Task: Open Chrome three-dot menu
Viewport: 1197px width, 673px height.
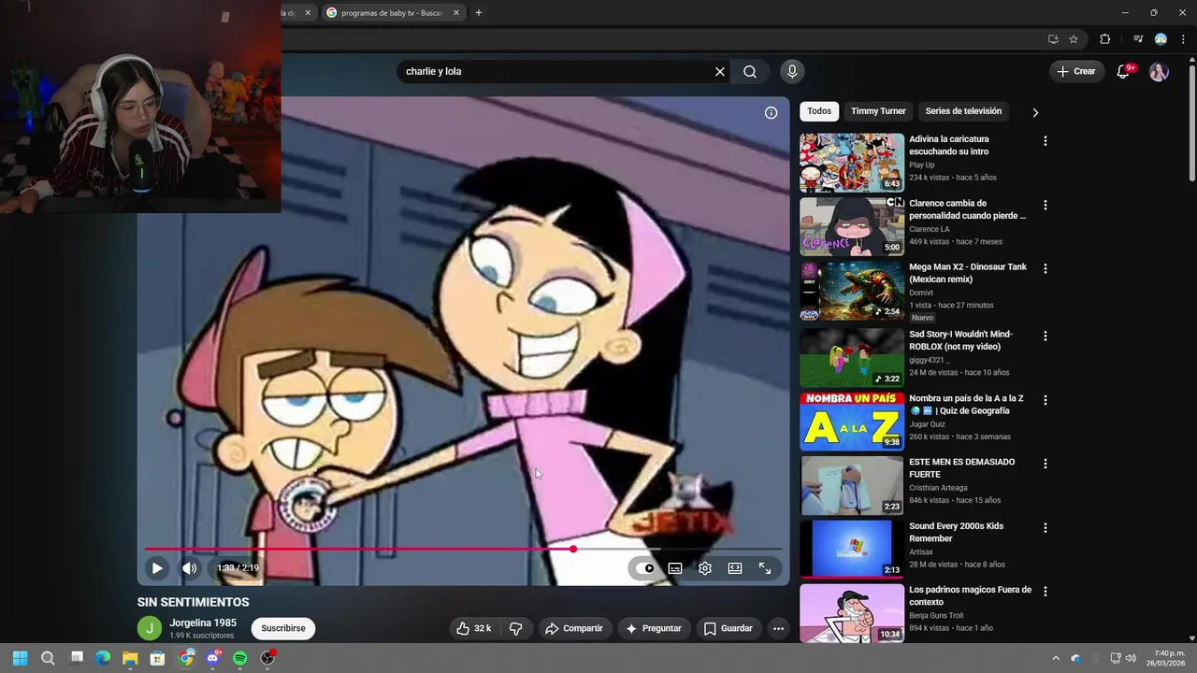Action: (1183, 39)
